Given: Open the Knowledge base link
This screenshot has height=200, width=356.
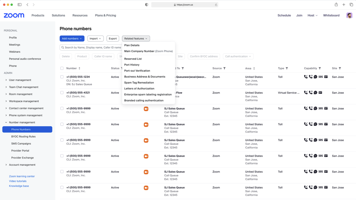Looking at the screenshot, I should [19, 186].
